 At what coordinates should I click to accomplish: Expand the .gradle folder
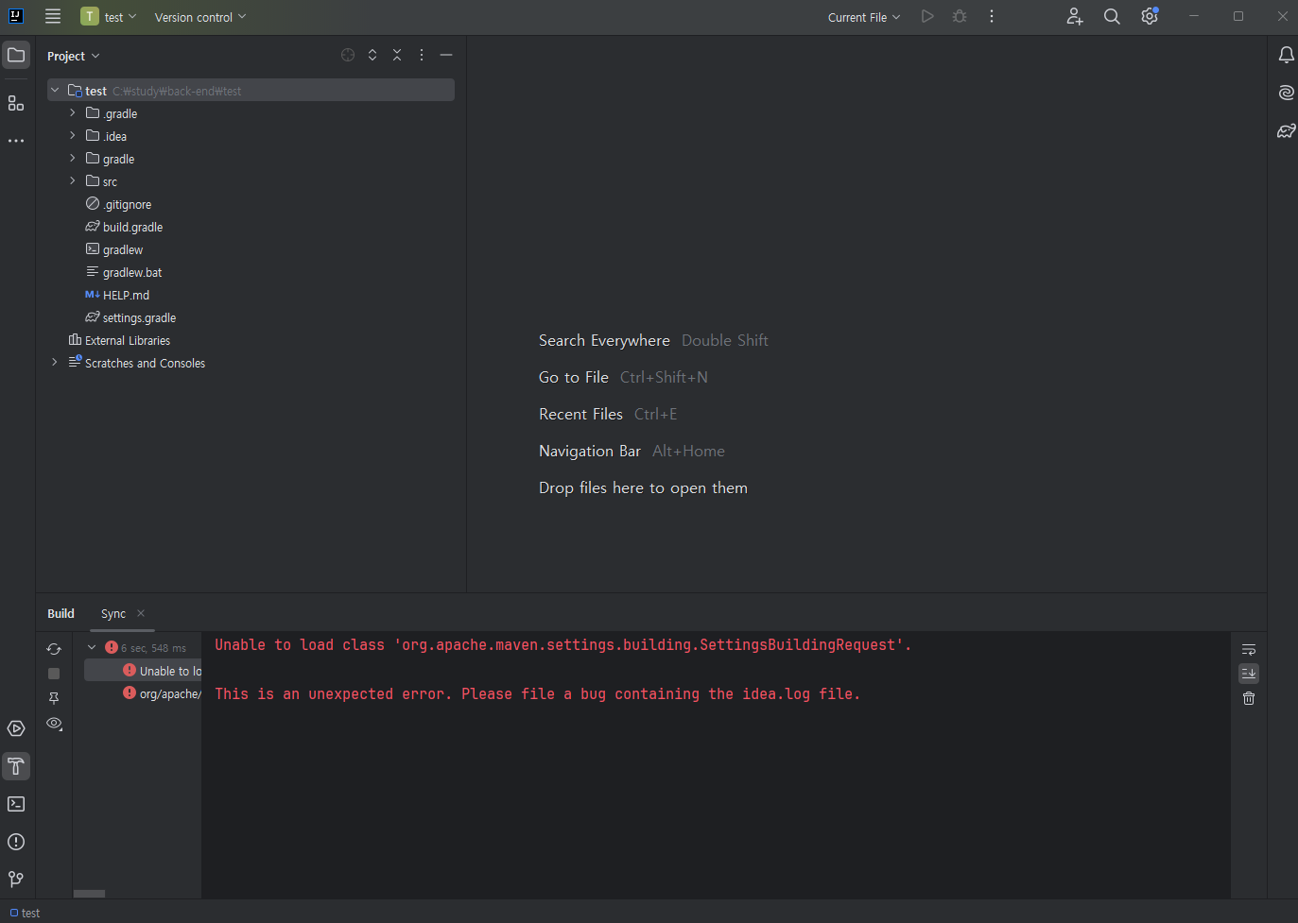[72, 113]
